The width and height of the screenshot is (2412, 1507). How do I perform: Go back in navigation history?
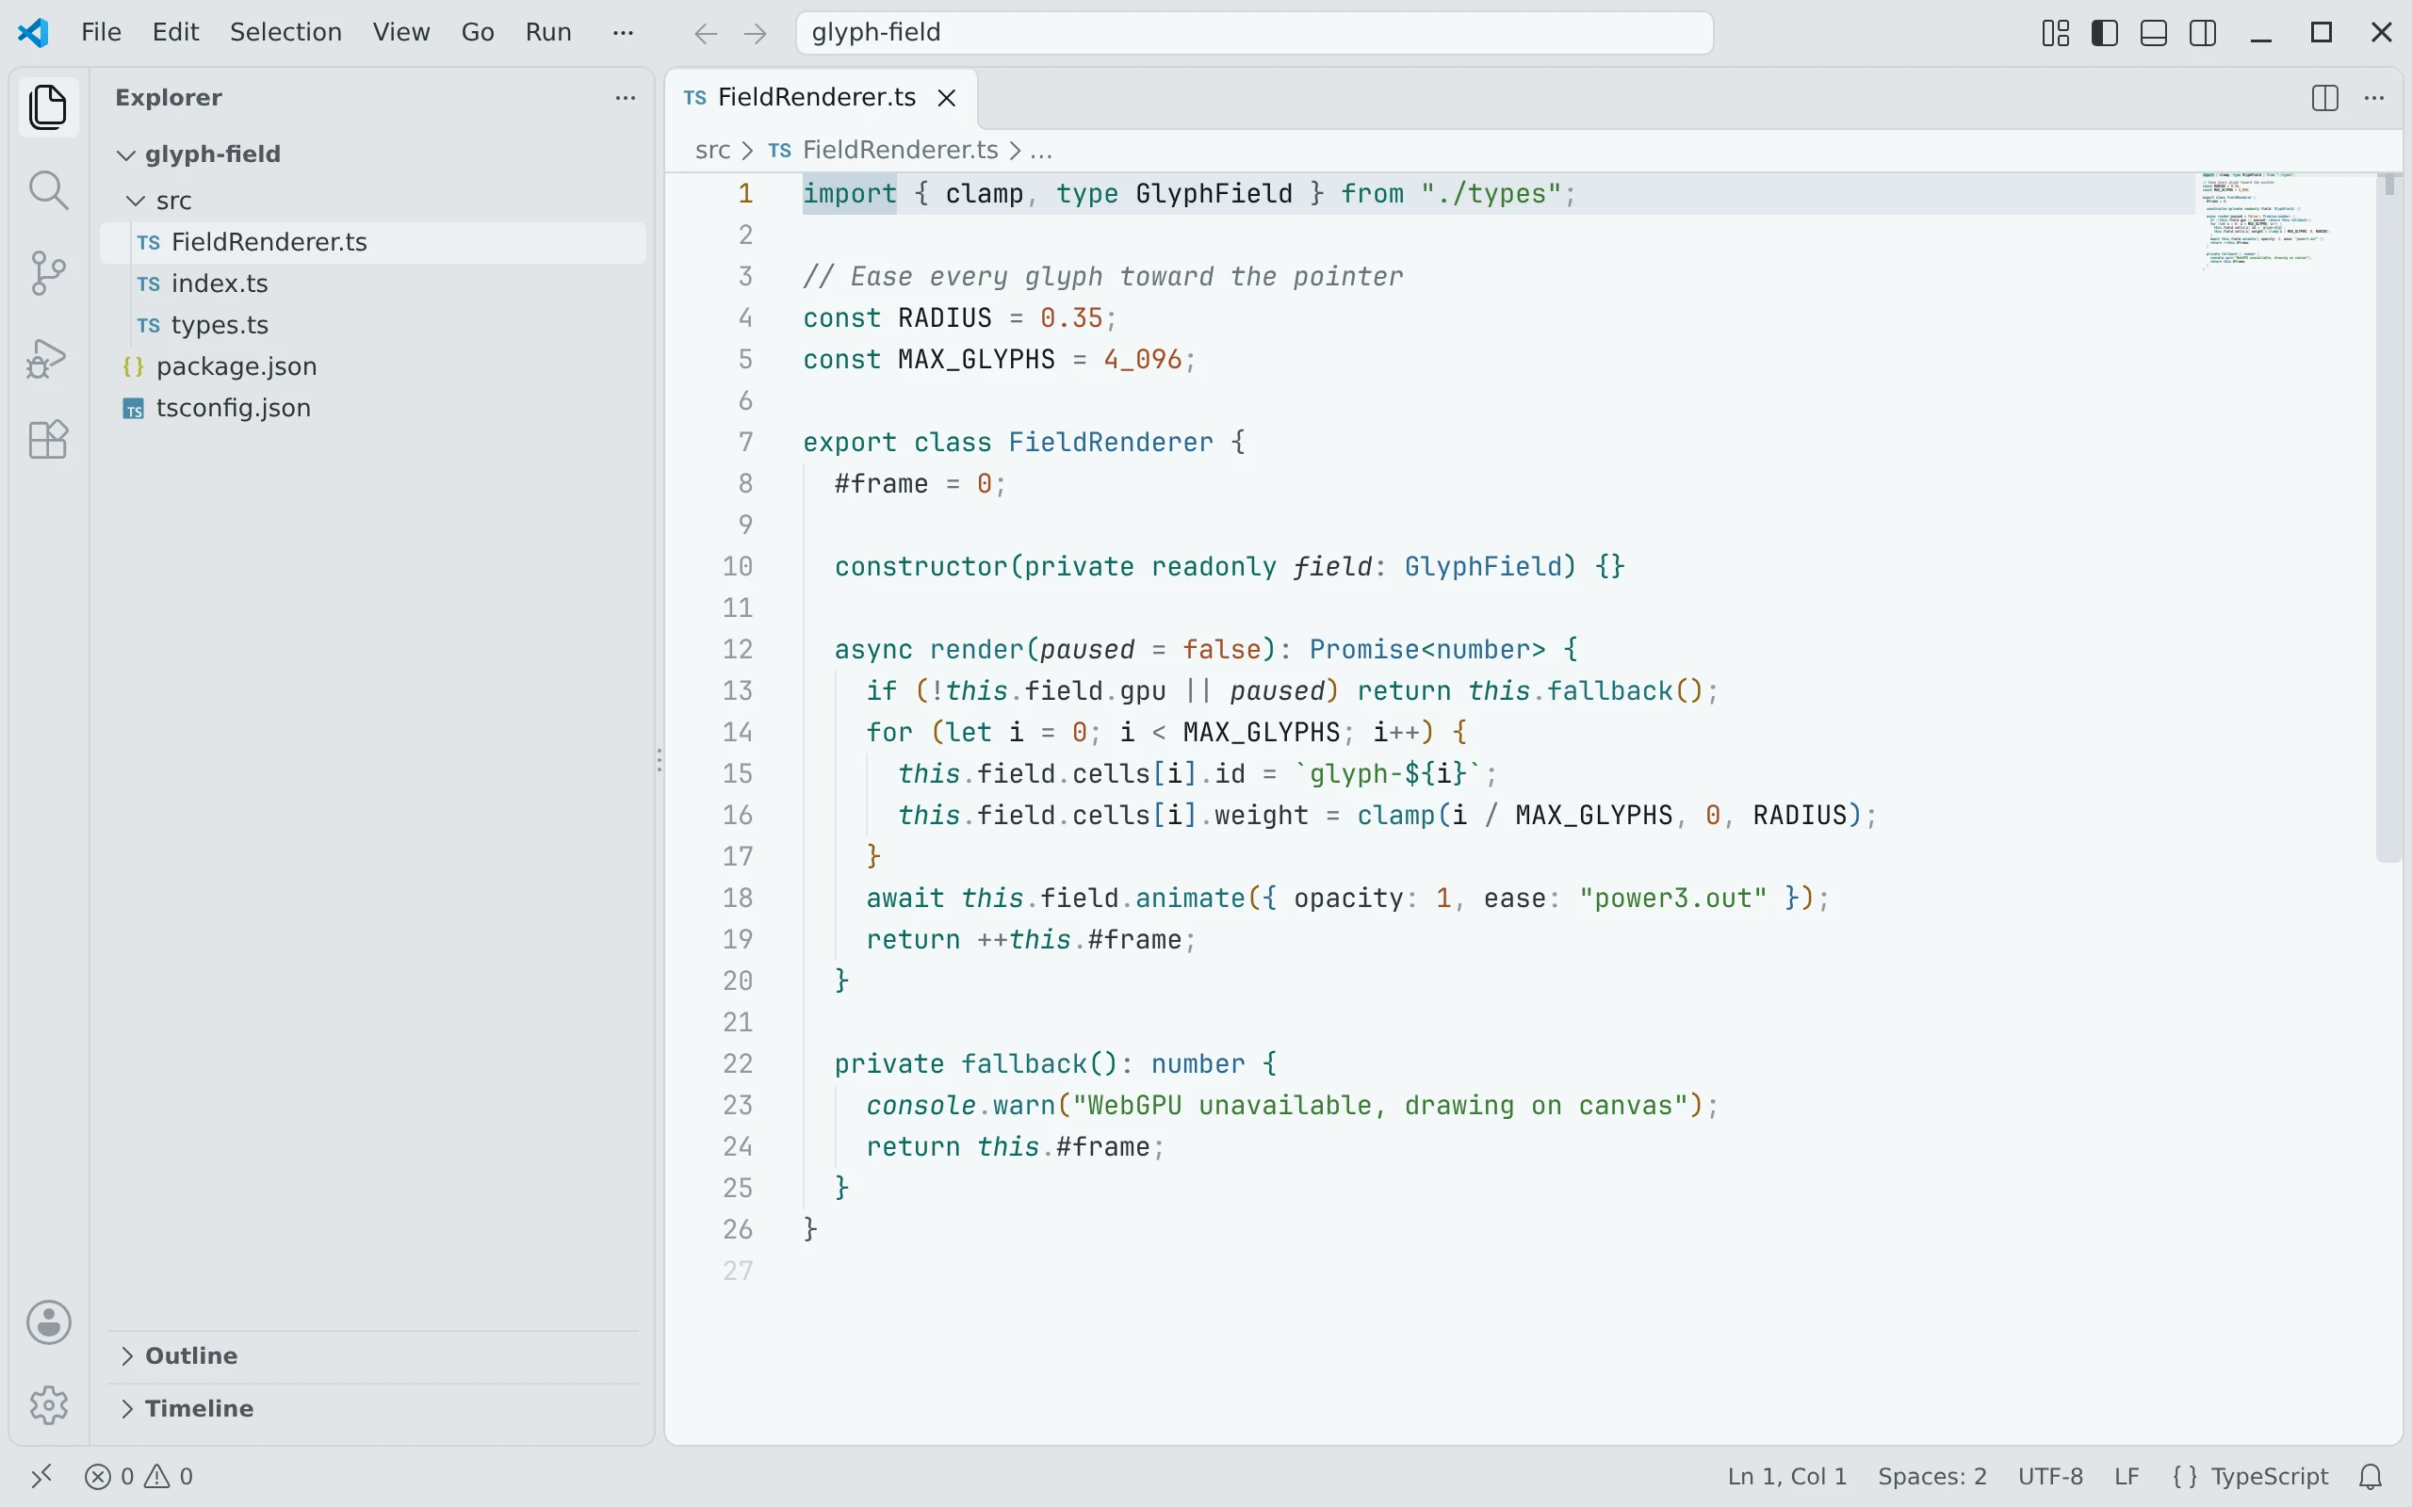pyautogui.click(x=706, y=34)
